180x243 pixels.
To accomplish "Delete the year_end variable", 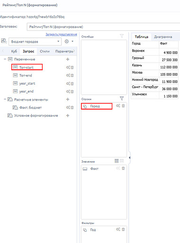I will tap(72, 92).
